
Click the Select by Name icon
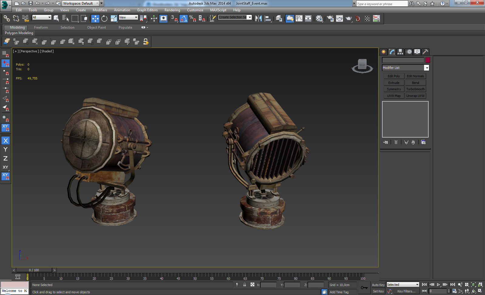(66, 19)
